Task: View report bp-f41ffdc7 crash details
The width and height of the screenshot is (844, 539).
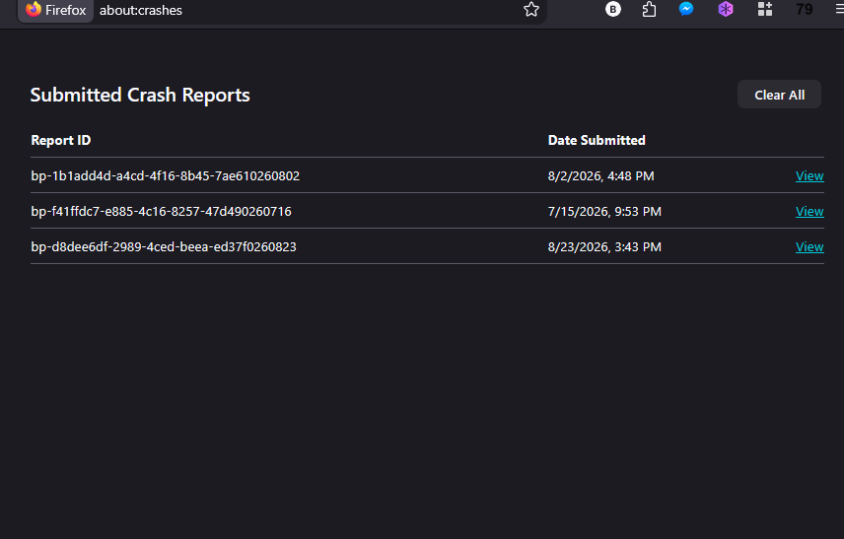Action: (809, 212)
